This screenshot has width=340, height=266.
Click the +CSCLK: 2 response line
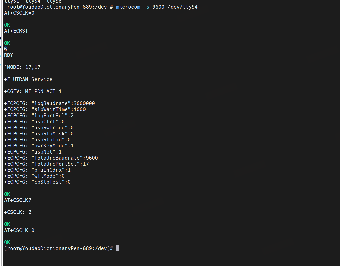(18, 212)
